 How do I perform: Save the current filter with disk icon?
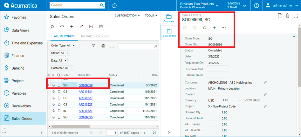(x=103, y=46)
